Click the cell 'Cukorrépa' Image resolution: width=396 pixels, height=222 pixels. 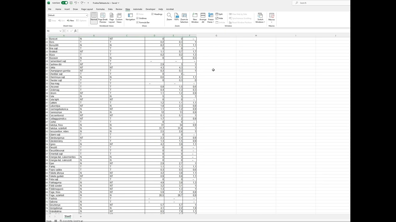click(x=64, y=106)
